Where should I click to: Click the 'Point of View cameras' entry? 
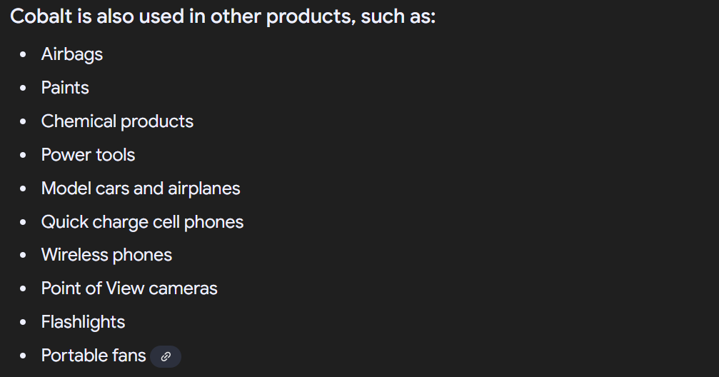coord(129,288)
